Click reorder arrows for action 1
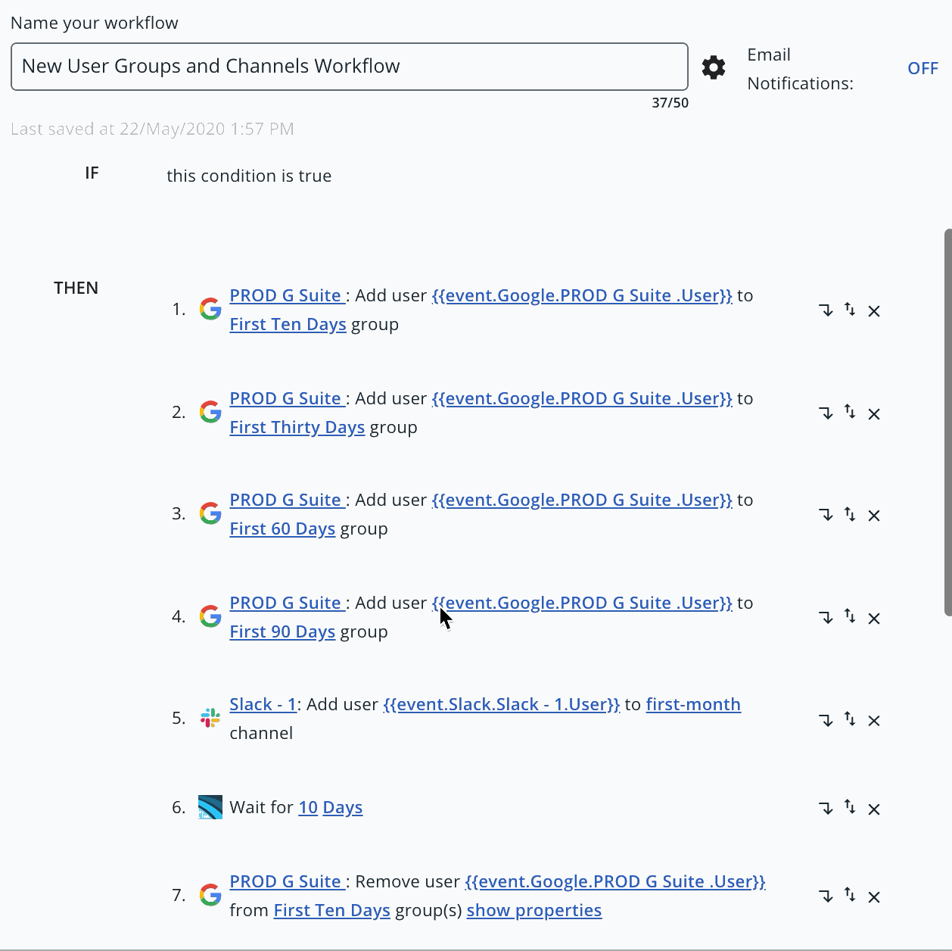Viewport: 952px width, 951px height. (850, 310)
